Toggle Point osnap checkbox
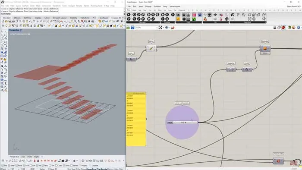 click(17, 166)
